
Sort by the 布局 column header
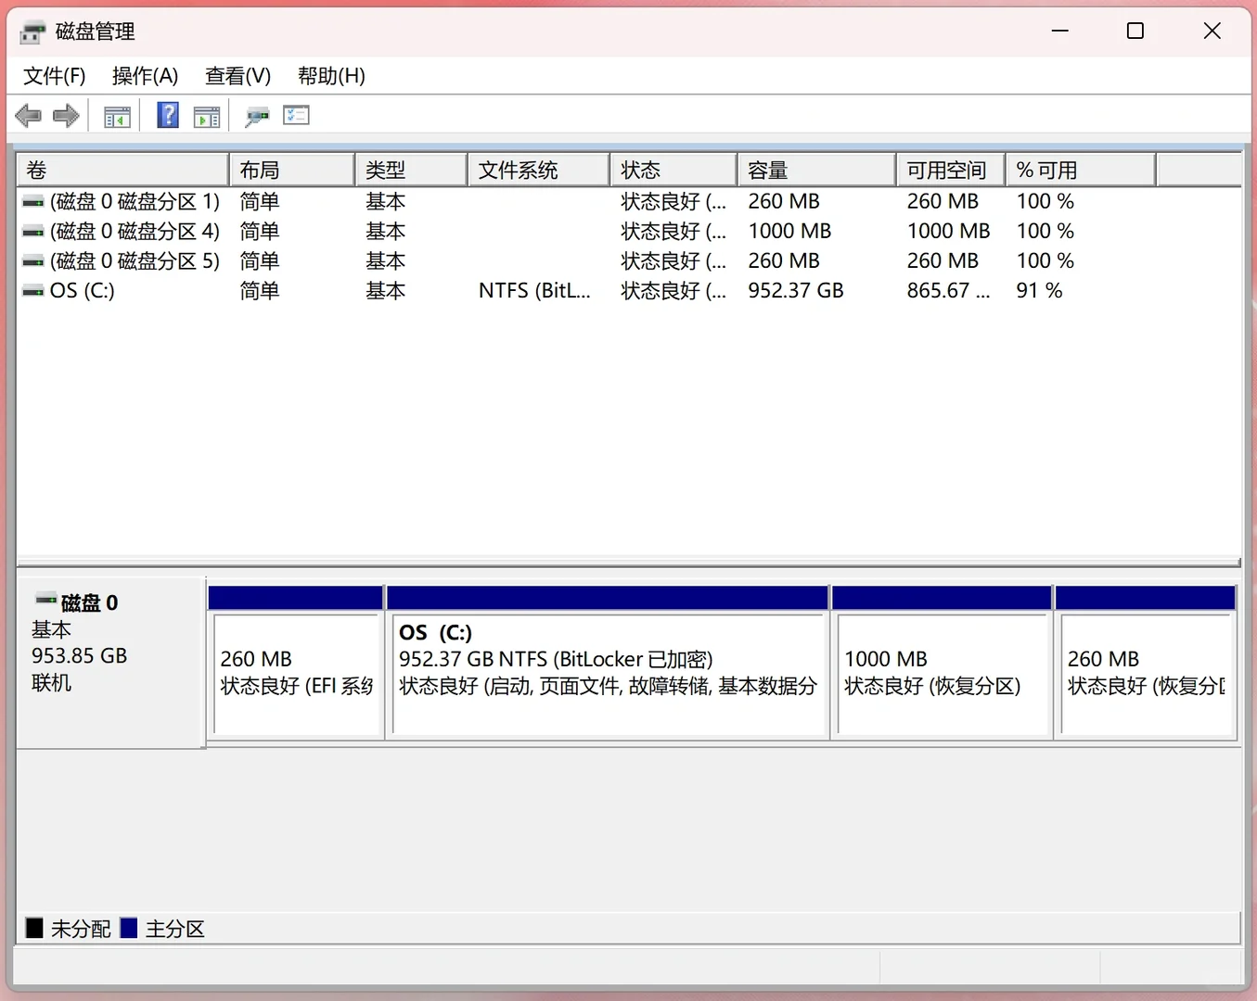coord(292,171)
